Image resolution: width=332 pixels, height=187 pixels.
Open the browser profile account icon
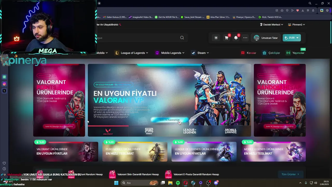pos(313,10)
